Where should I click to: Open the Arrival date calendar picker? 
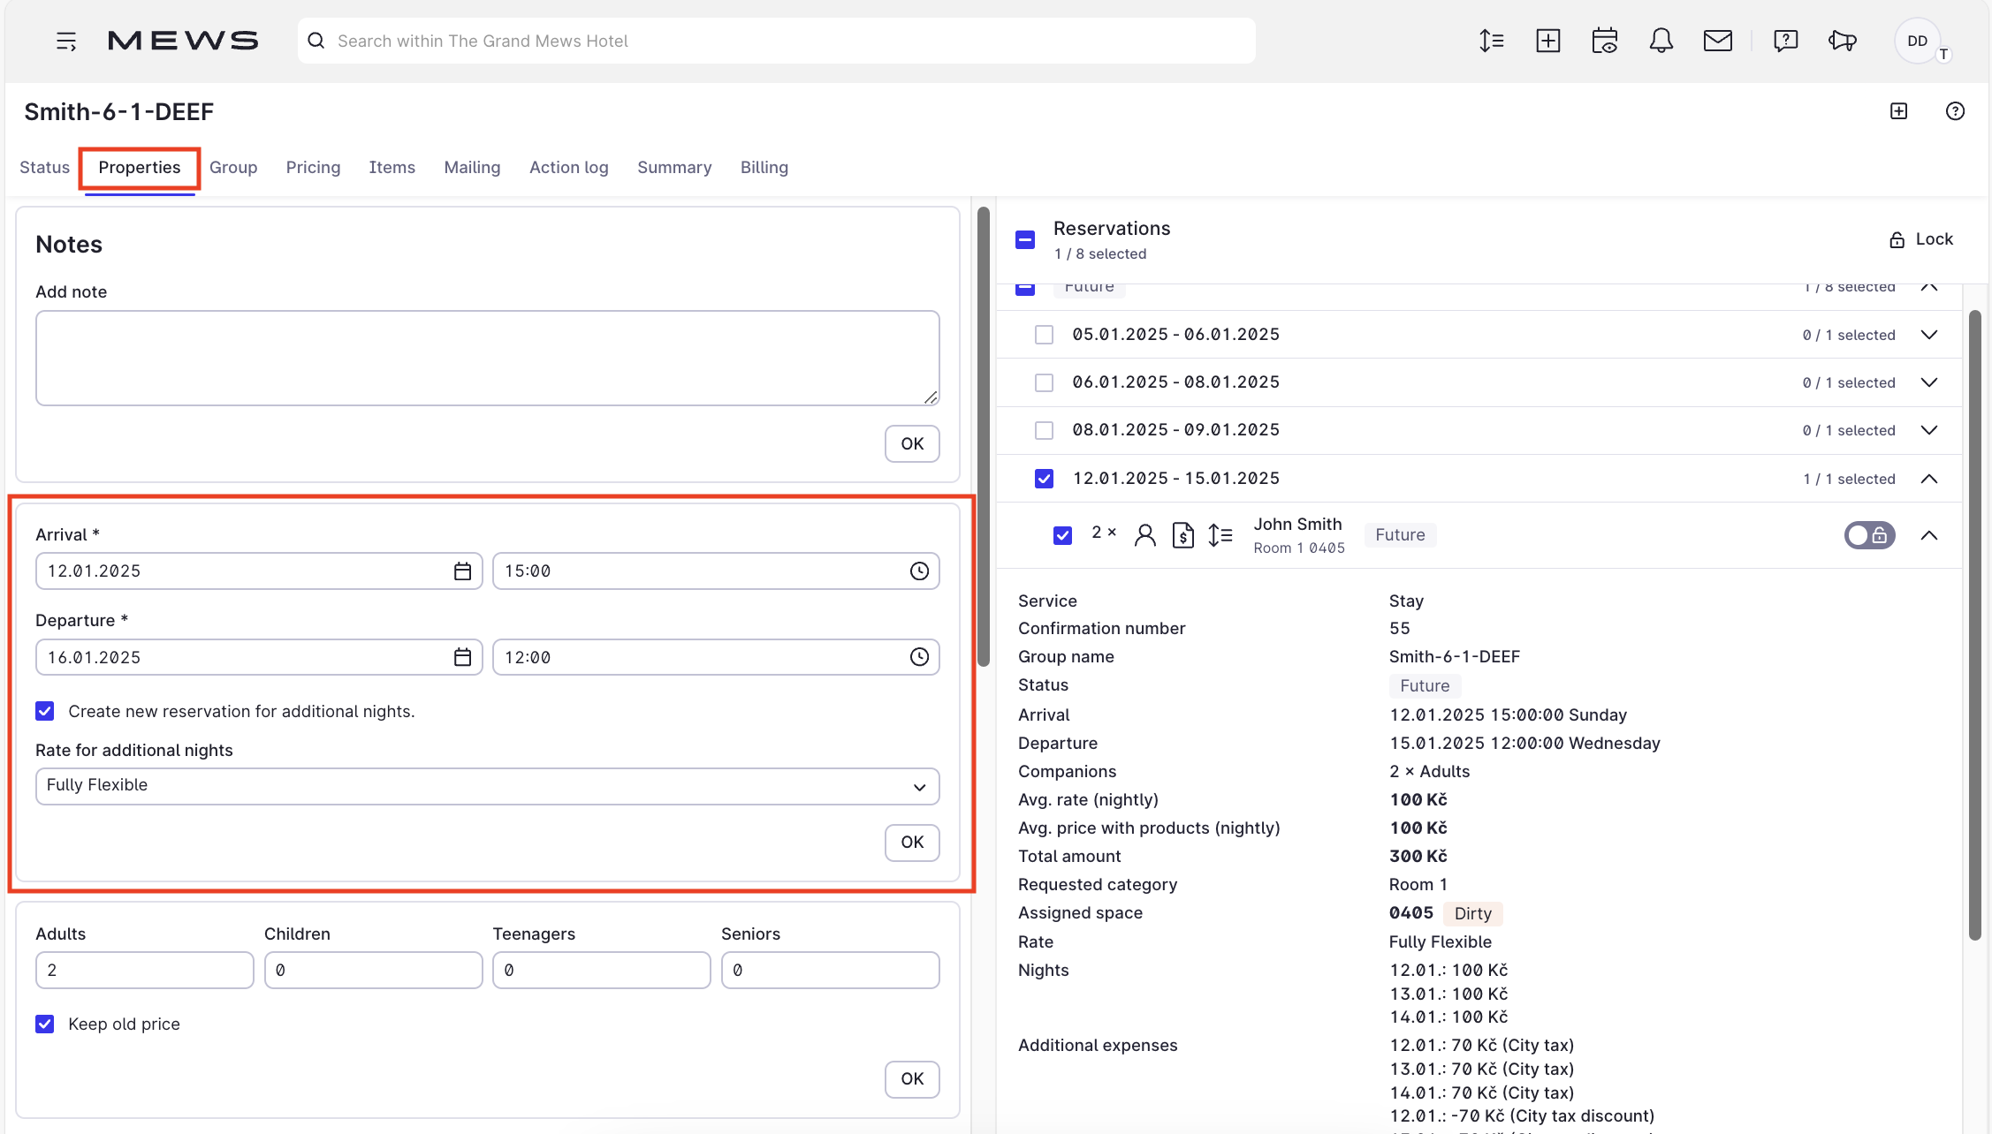[x=461, y=571]
